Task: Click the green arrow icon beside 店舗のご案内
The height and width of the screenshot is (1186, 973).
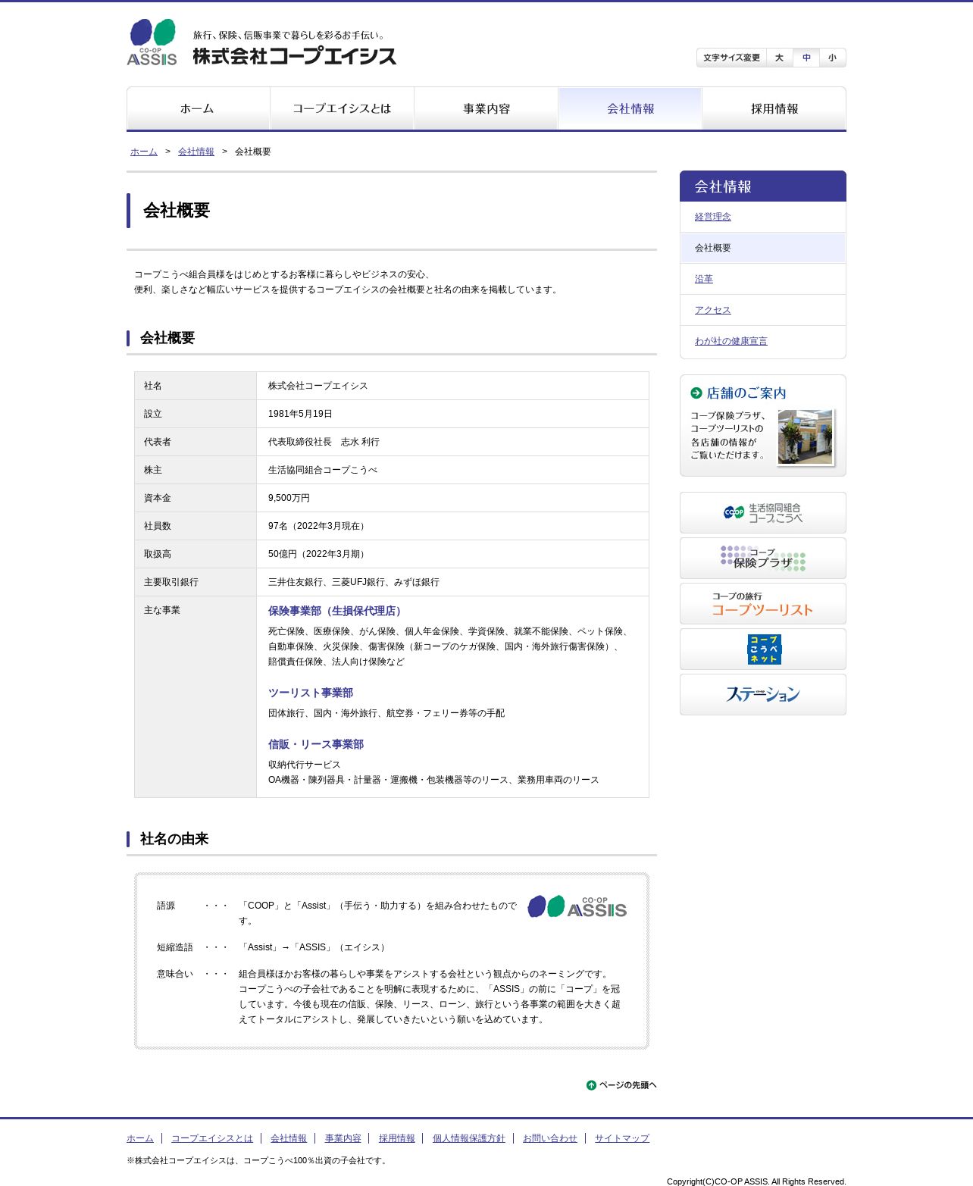Action: pos(696,393)
